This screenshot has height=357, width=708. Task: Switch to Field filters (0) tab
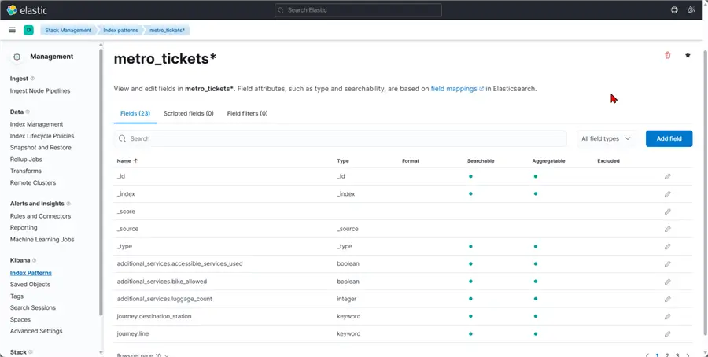(x=247, y=113)
